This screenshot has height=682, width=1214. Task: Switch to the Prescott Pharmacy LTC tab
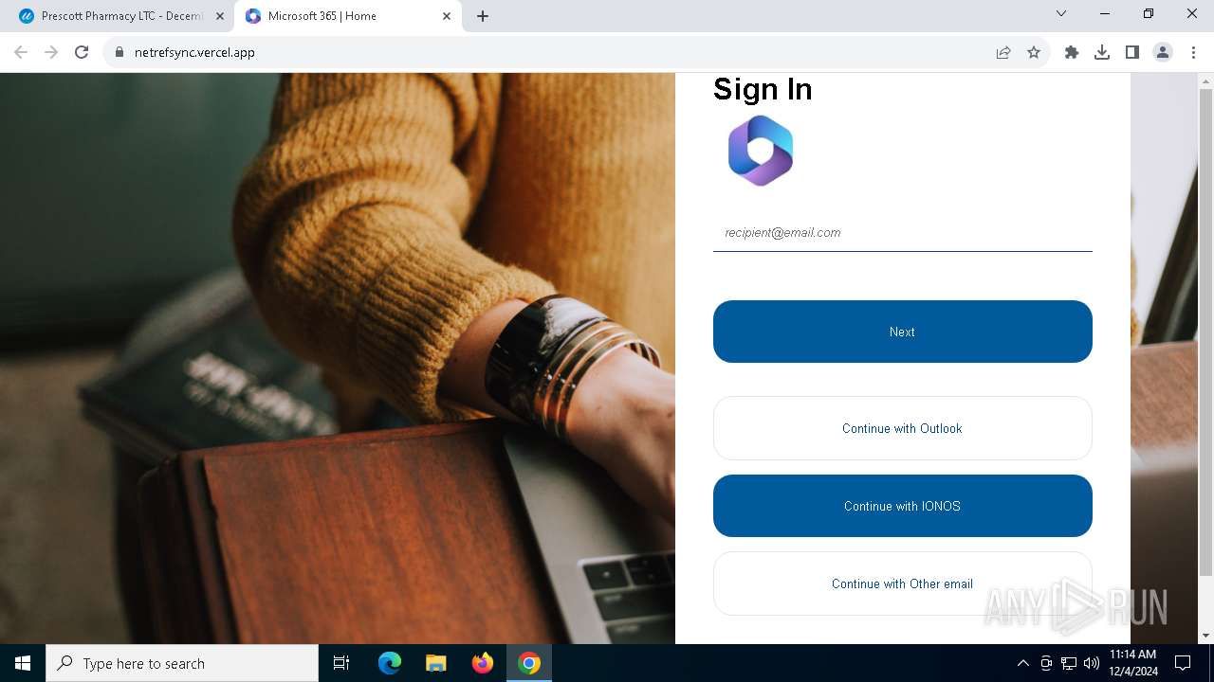click(120, 16)
